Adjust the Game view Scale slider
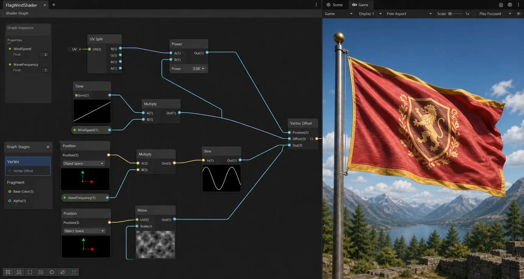Screen dimensions: 524x279 455,14
